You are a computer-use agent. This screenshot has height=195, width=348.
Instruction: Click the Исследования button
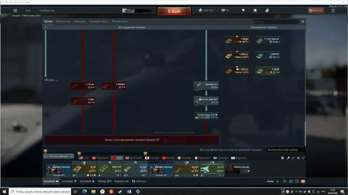tap(58, 156)
